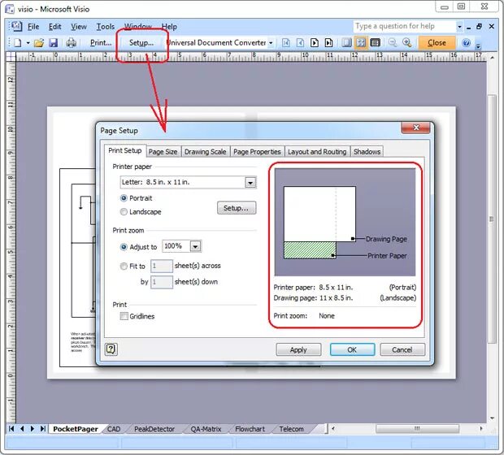Close the Page Setup dialog with X
Viewport: 504px width, 455px height.
415,128
